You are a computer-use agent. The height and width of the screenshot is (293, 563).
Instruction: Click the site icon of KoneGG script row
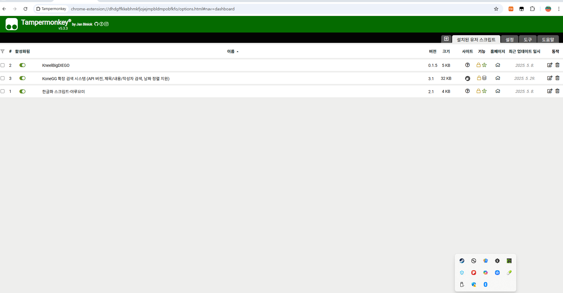pyautogui.click(x=467, y=78)
